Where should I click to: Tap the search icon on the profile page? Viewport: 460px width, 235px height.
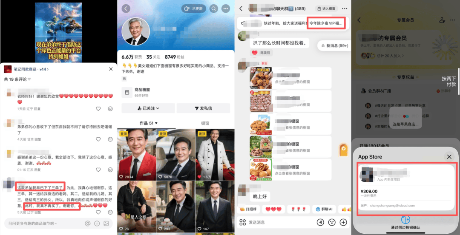(x=213, y=8)
